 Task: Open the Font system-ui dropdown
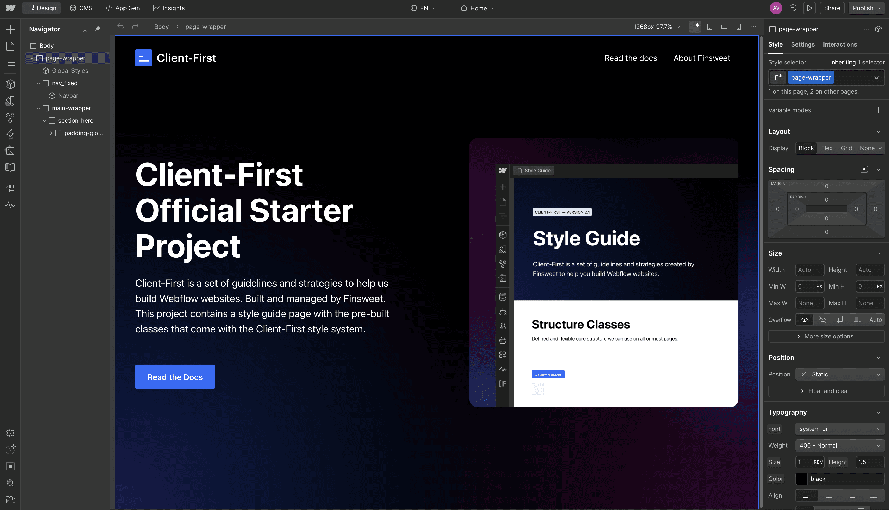(x=840, y=429)
